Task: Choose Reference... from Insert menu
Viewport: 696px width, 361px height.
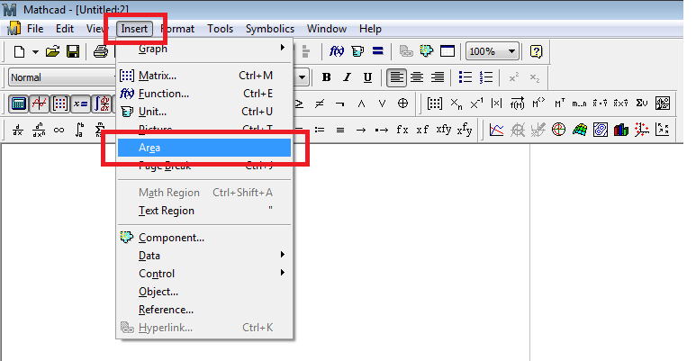Action: point(204,310)
